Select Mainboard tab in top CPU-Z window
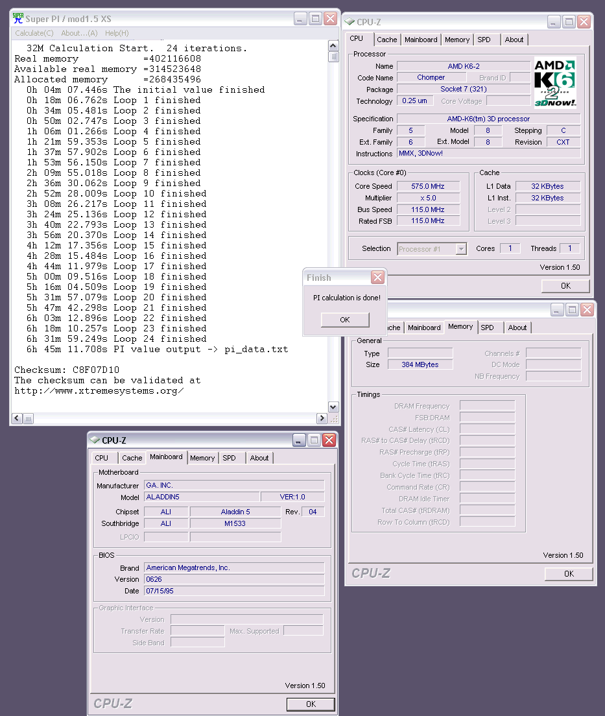605x716 pixels. pos(421,40)
